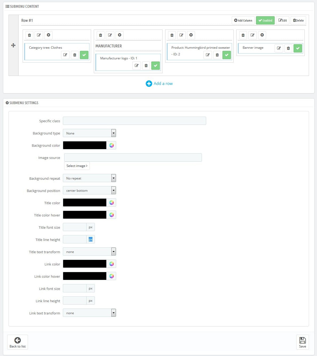Add element to MANUFACTURER column

[120, 35]
